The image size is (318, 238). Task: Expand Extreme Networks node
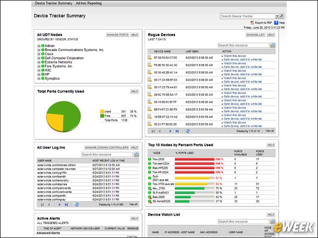[39, 62]
